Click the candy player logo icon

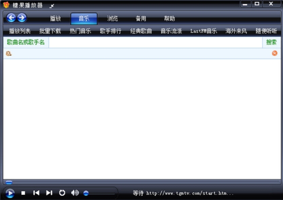pyautogui.click(x=6, y=5)
